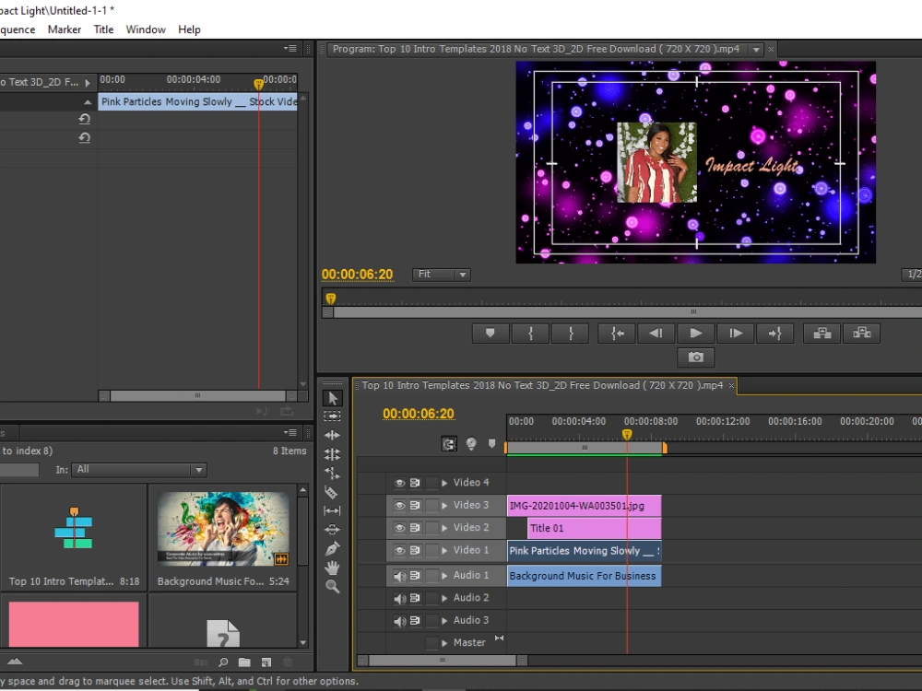The width and height of the screenshot is (922, 691).
Task: Step forward one frame
Action: point(736,334)
